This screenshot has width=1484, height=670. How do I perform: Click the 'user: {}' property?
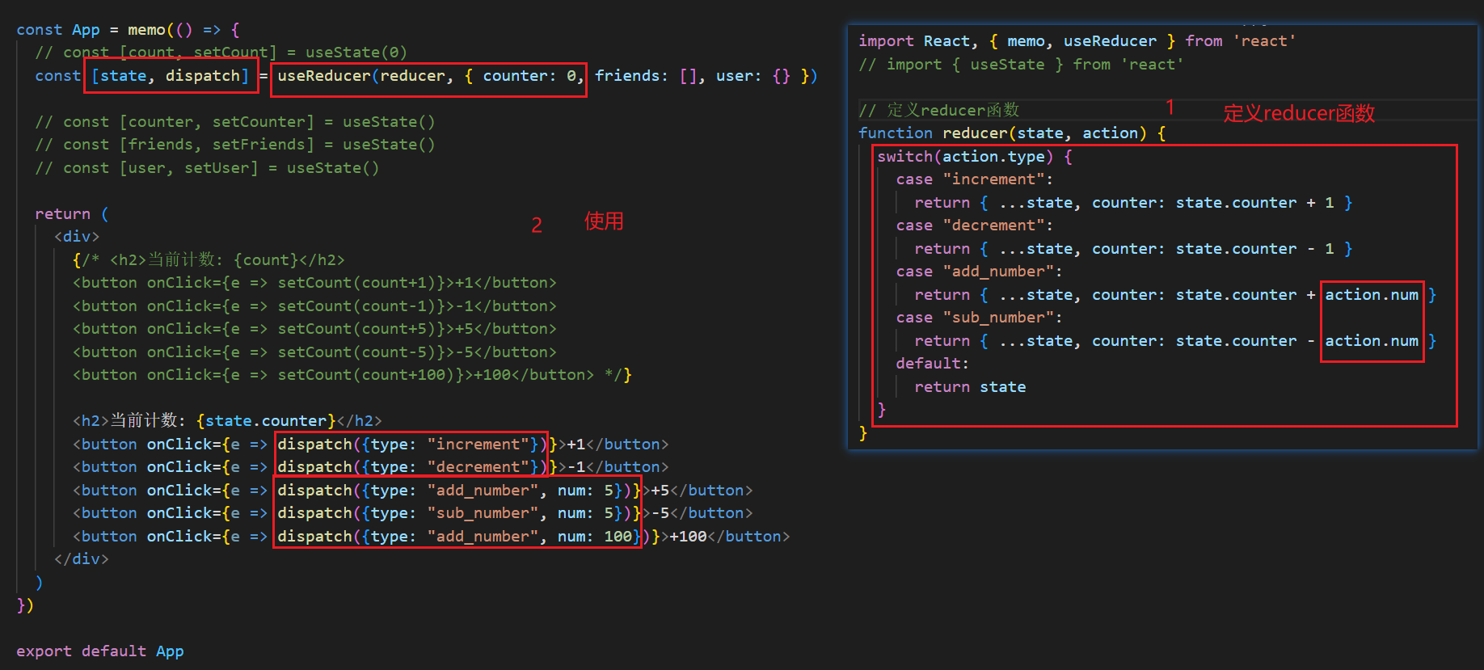pyautogui.click(x=753, y=76)
